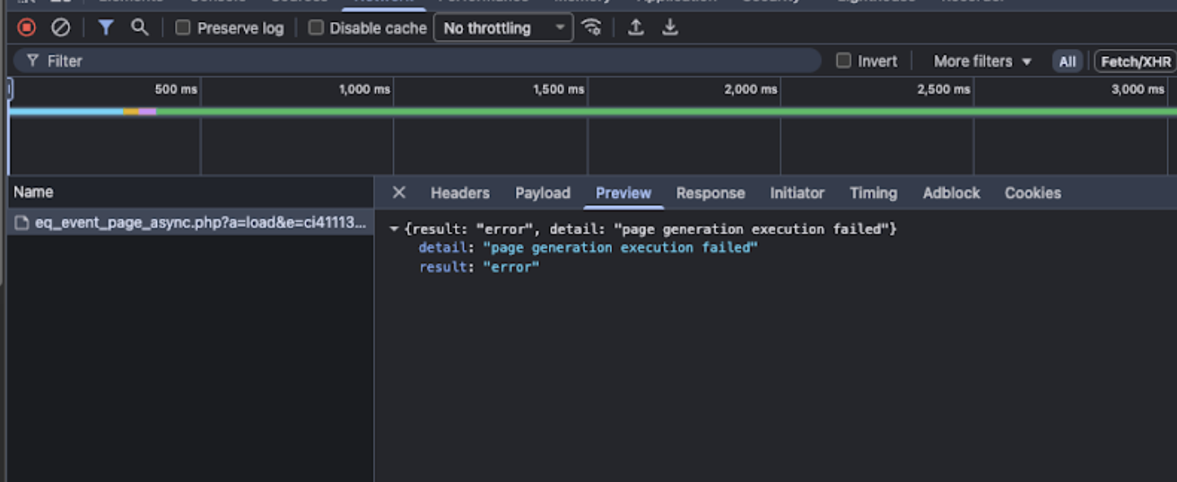Viewport: 1177px width, 482px height.
Task: Select the Fetch/XHR filter button
Action: click(1135, 61)
